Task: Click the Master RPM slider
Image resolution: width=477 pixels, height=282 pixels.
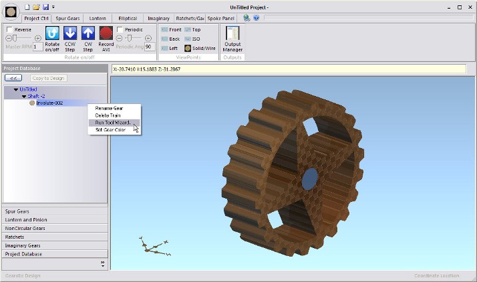Action: 22,39
